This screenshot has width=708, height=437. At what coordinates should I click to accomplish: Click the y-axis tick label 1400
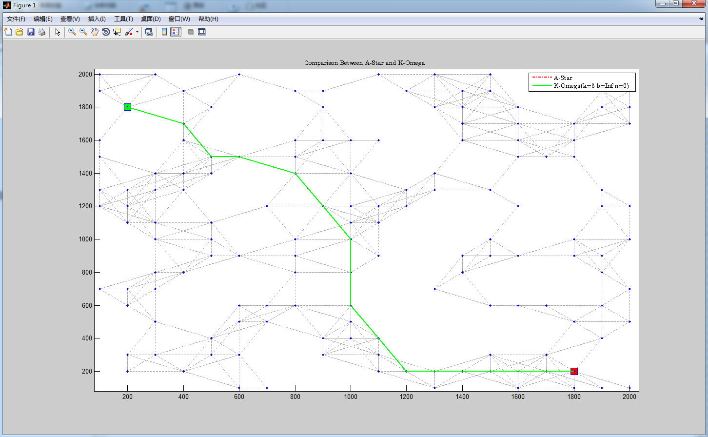pyautogui.click(x=85, y=173)
